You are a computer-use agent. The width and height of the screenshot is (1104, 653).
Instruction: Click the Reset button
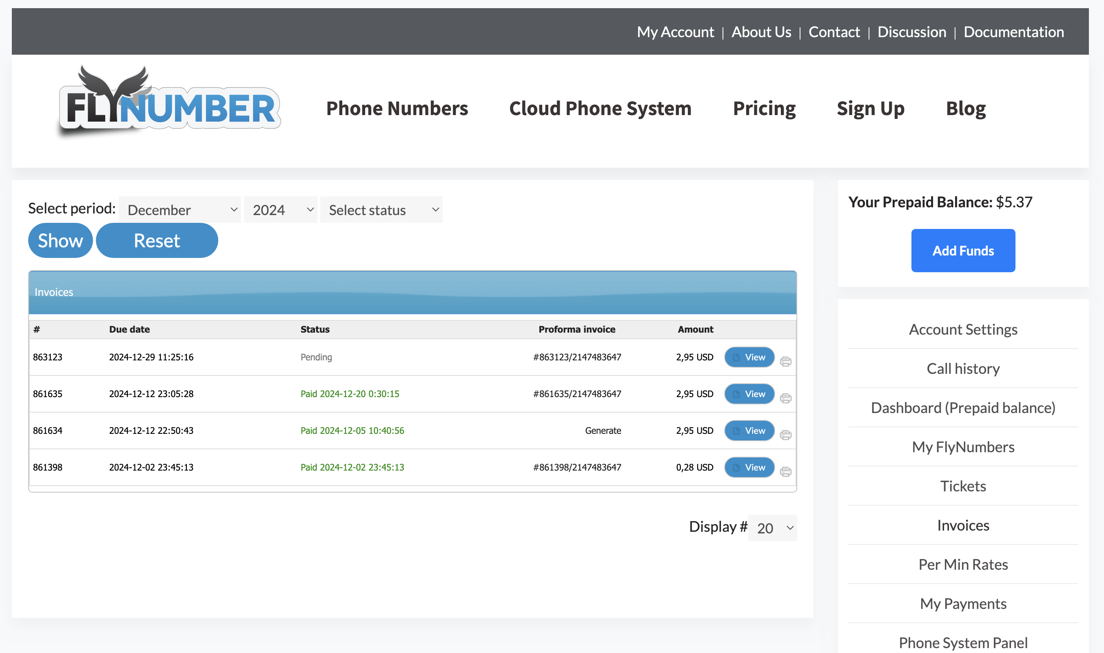157,240
